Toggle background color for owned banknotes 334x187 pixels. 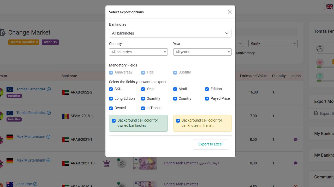coord(114,121)
